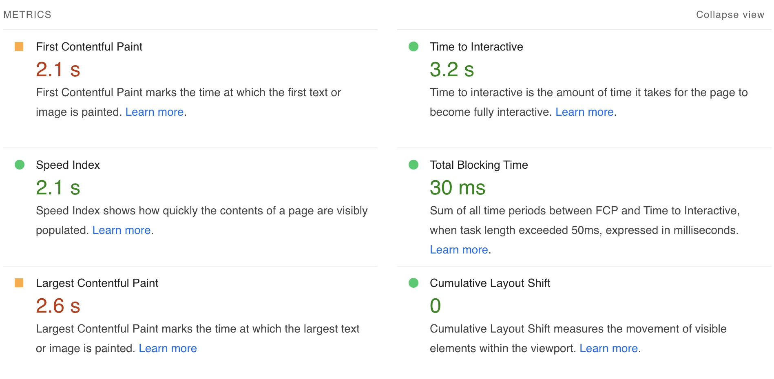Open Learn more under First Contentful Paint
This screenshot has height=379, width=774.
point(154,112)
